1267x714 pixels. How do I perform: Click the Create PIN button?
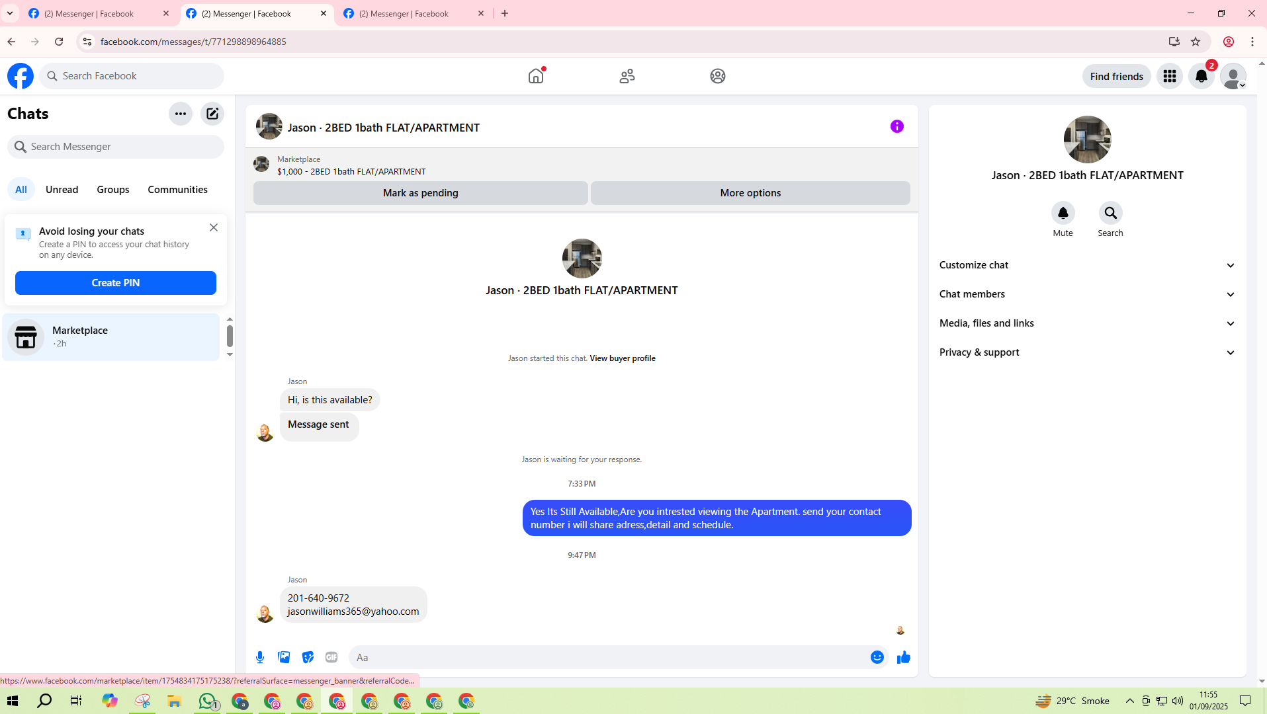point(116,283)
